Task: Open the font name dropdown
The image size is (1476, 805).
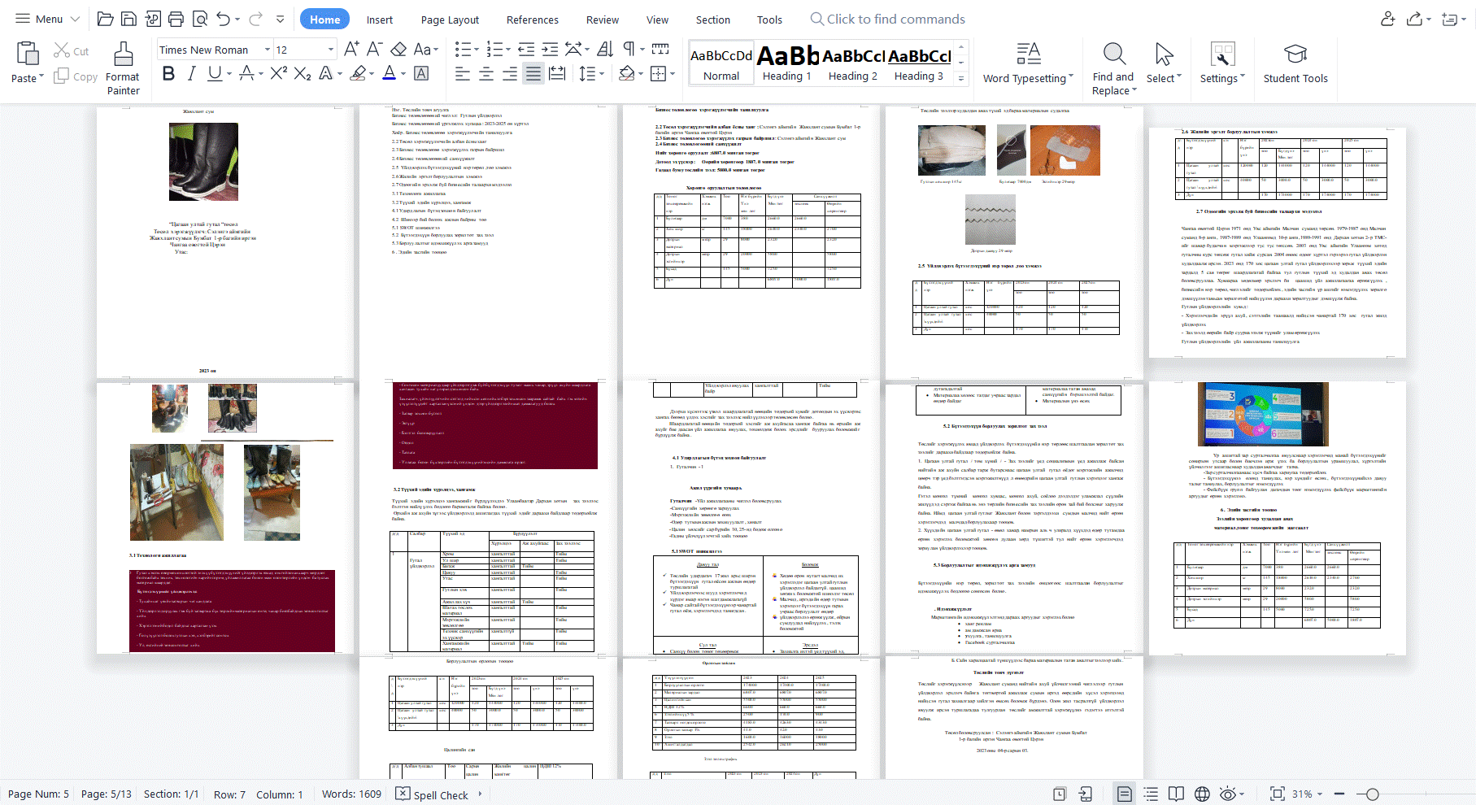Action: 267,50
